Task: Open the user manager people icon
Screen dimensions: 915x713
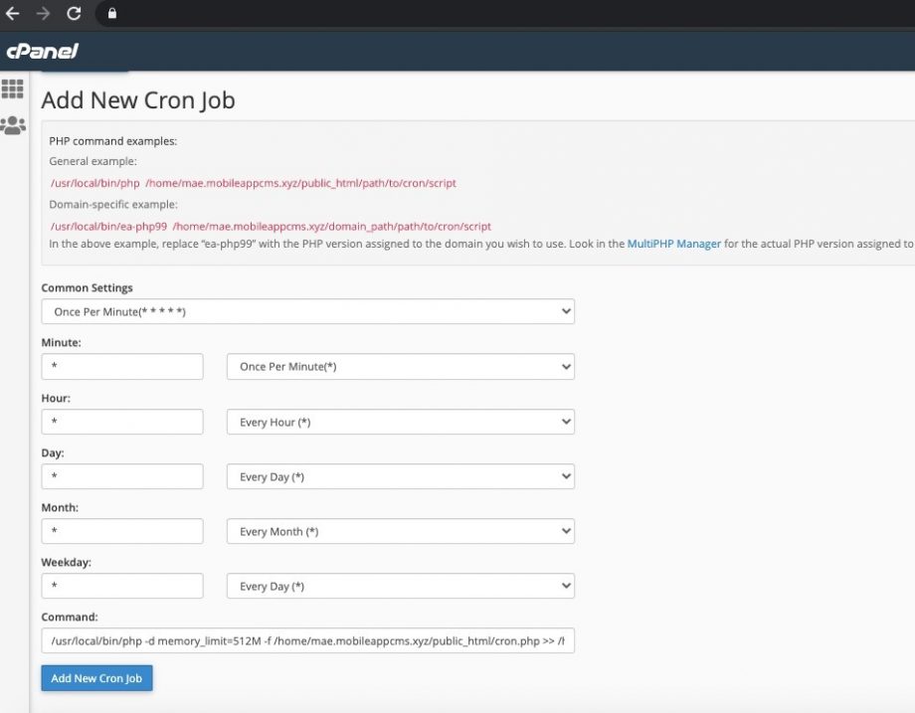Action: (13, 125)
